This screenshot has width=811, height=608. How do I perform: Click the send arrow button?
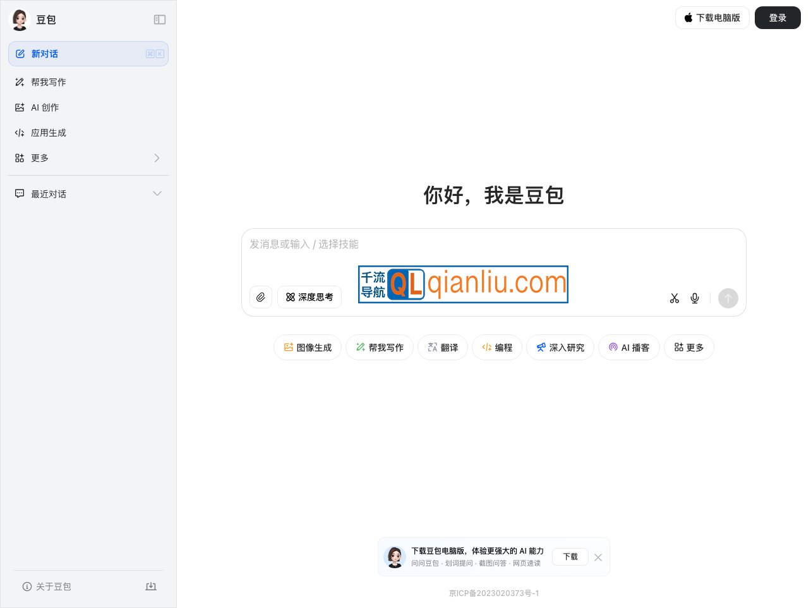[728, 298]
